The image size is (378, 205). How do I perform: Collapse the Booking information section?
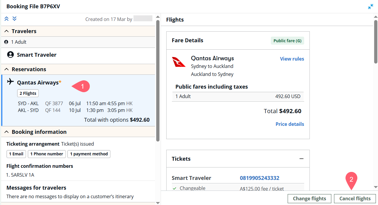tap(6, 132)
